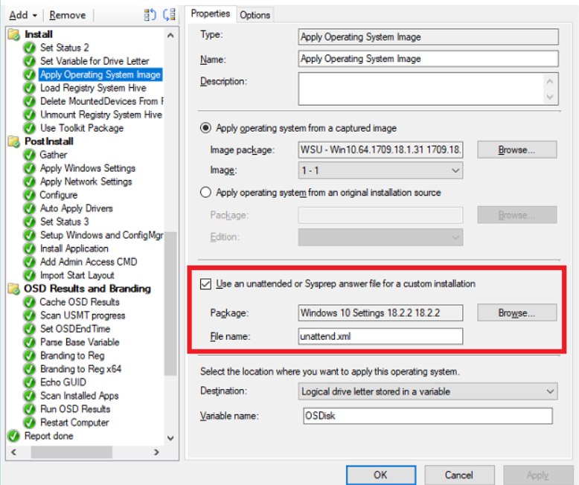
Task: Click green check icon beside Set Status 3
Action: coord(29,222)
